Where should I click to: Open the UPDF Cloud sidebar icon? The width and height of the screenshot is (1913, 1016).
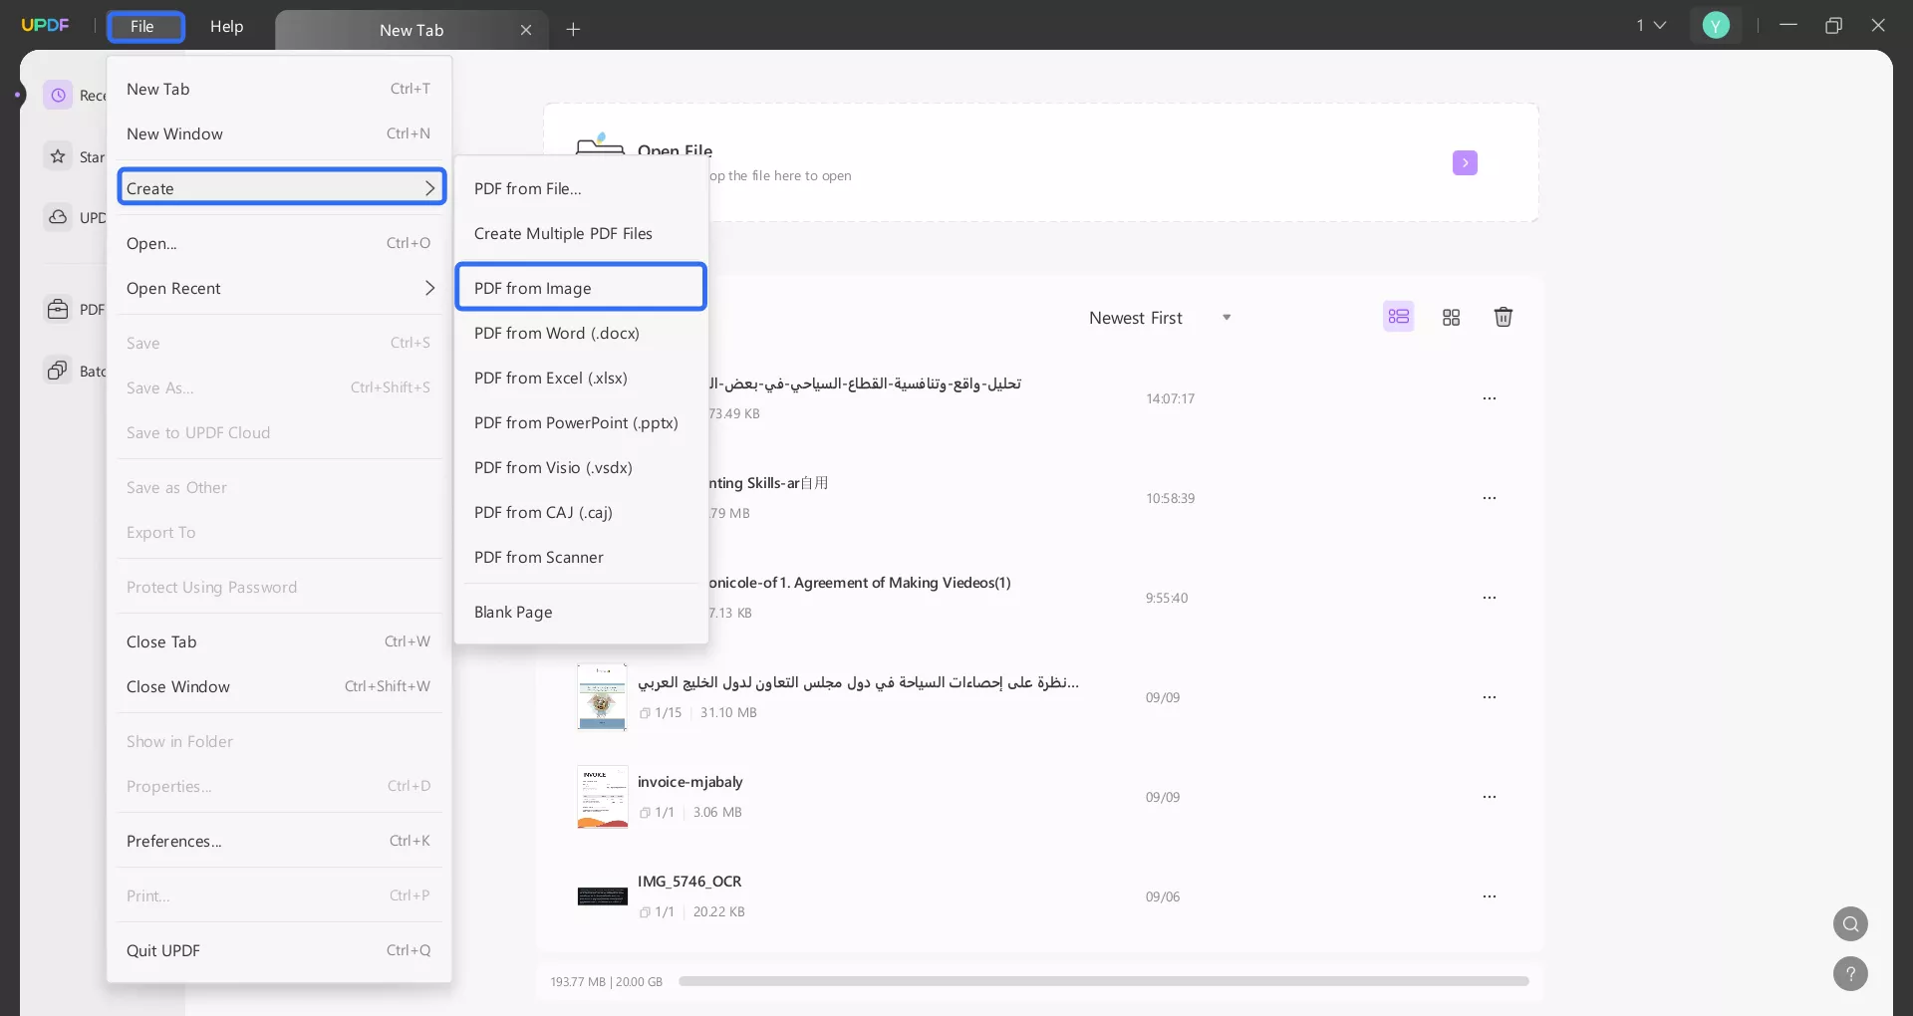59,217
